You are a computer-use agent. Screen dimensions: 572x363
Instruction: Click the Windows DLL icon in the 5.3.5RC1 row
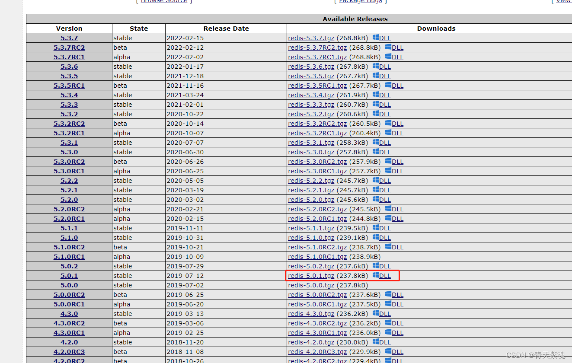[x=388, y=85]
